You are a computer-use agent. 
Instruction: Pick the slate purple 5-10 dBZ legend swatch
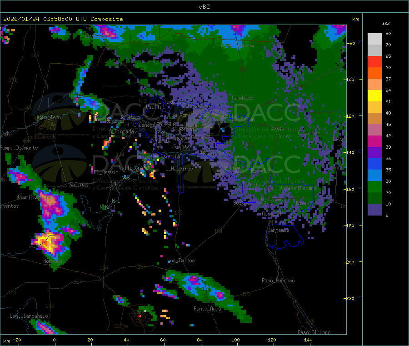coord(374,210)
